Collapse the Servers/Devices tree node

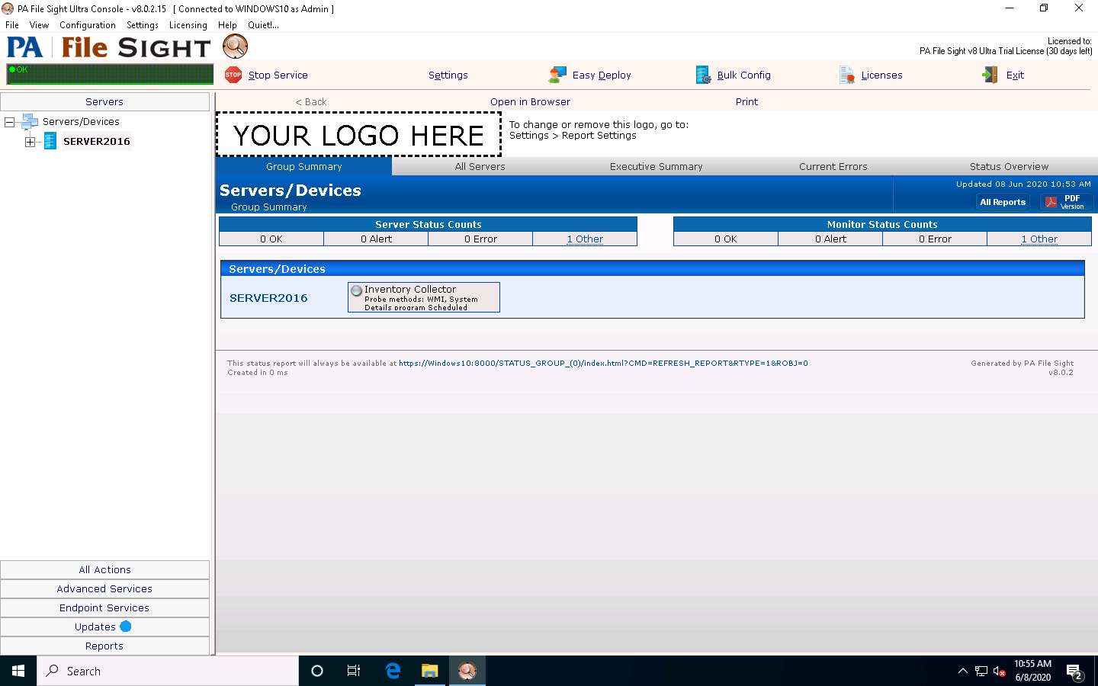10,122
